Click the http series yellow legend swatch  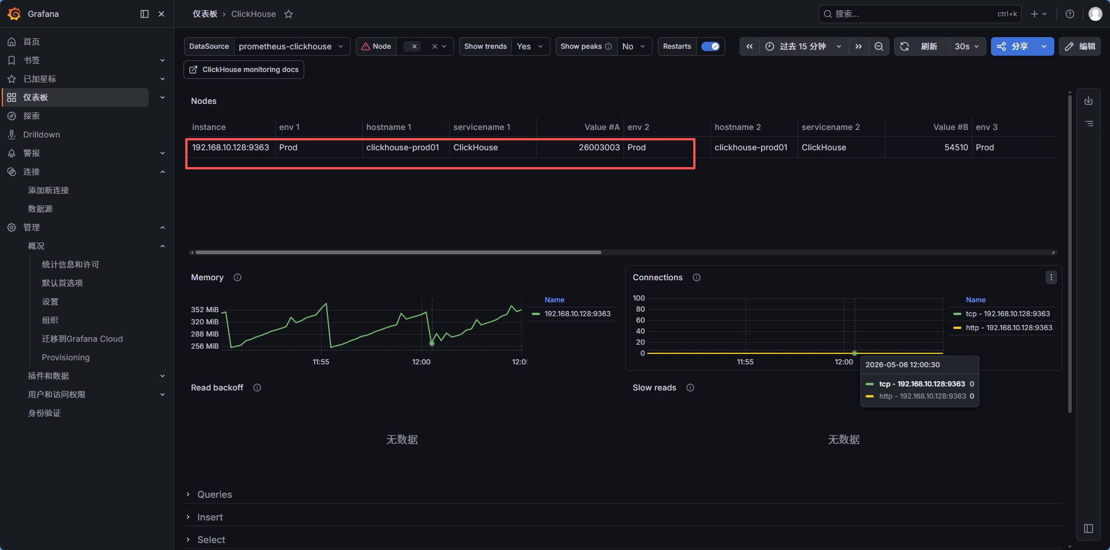point(957,328)
